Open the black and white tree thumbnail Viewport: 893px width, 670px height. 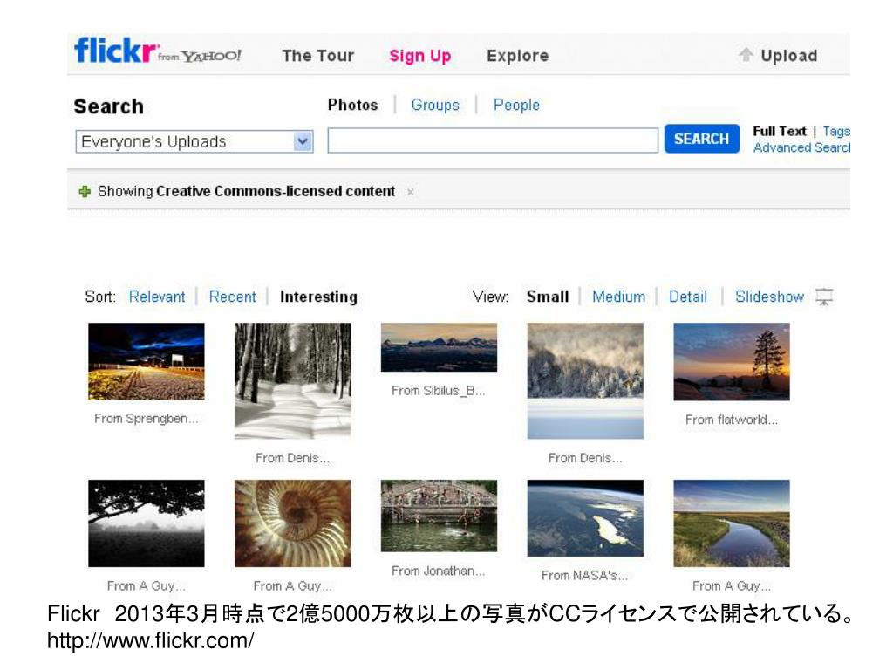click(x=147, y=523)
